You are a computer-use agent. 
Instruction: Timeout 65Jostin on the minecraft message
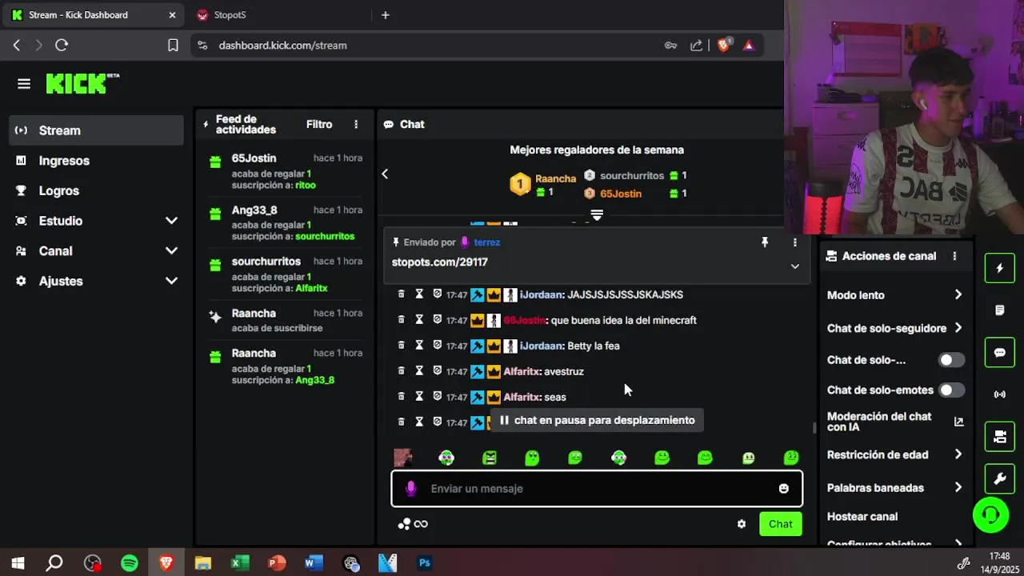(419, 320)
